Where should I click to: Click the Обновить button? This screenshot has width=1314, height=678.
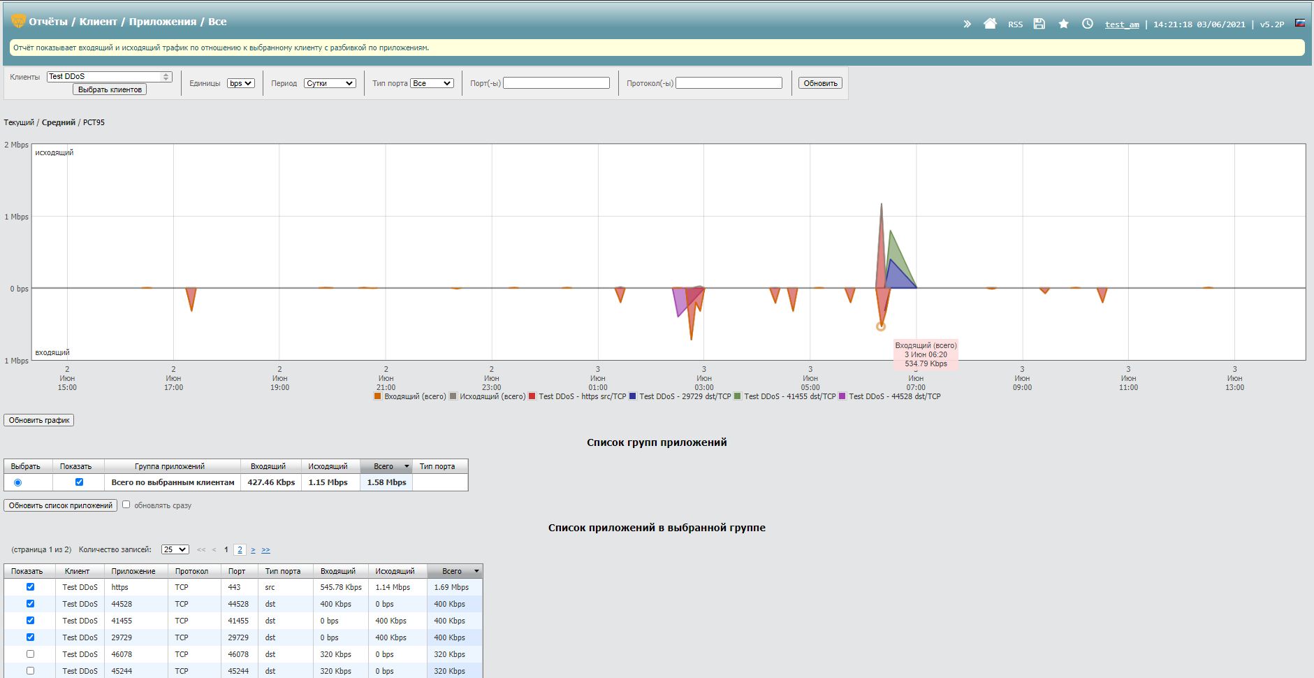[x=820, y=83]
